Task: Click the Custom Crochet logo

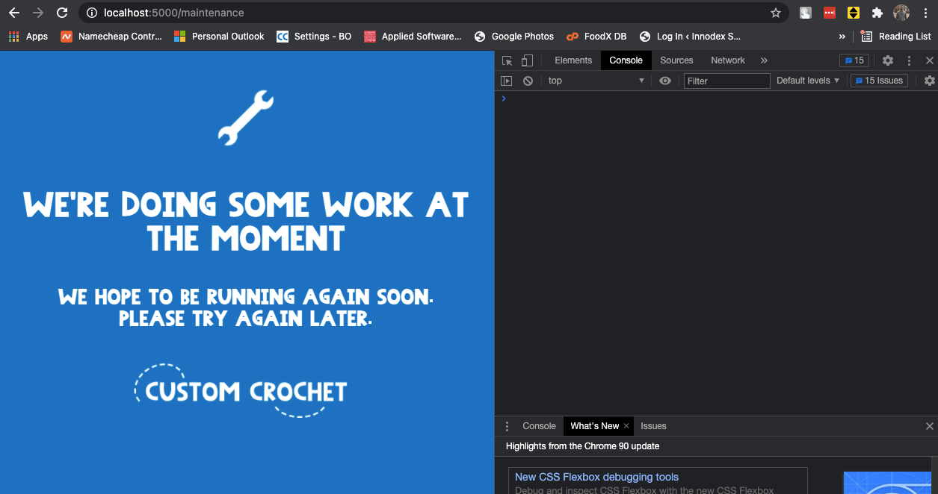Action: [241, 390]
